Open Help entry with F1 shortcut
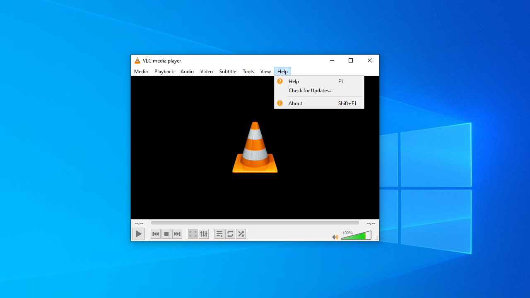This screenshot has height=298, width=530. [294, 82]
